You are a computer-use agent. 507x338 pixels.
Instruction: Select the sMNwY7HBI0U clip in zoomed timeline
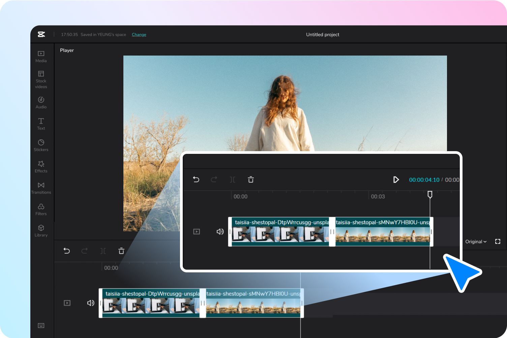pyautogui.click(x=383, y=232)
